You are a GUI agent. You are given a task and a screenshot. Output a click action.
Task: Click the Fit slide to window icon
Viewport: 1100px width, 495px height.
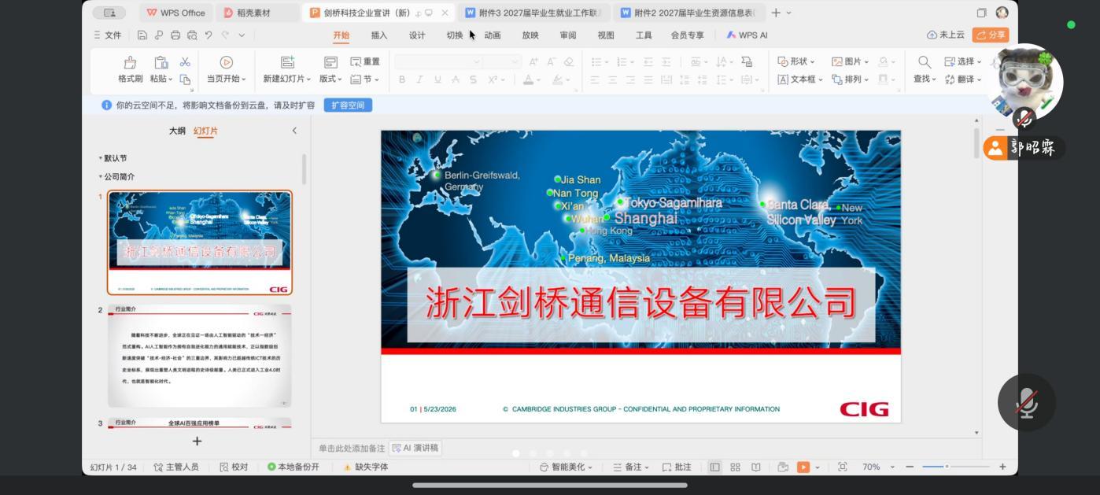click(843, 467)
